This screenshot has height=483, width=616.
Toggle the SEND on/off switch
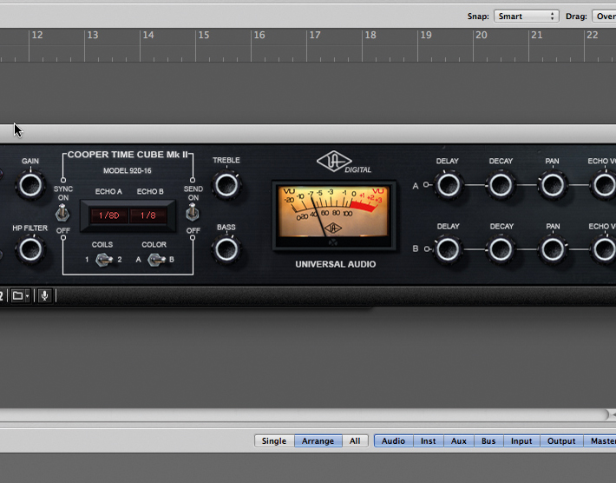192,213
